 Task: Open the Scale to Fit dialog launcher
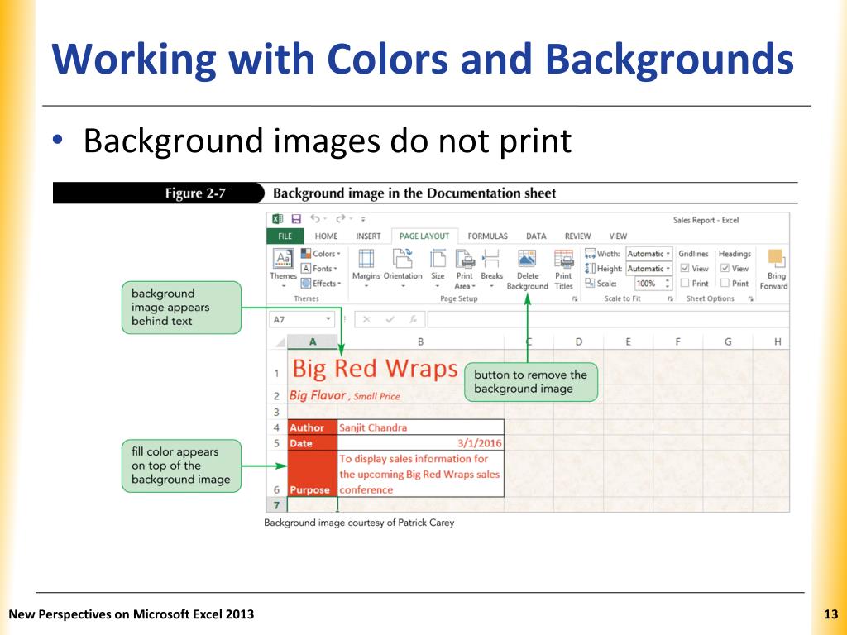point(670,298)
